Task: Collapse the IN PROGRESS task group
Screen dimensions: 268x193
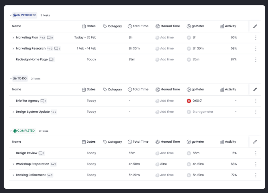Action: point(11,15)
